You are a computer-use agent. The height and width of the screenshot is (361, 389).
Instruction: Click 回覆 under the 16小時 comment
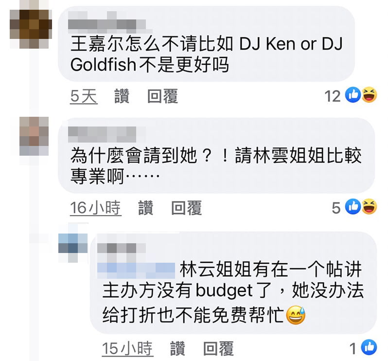187,208
